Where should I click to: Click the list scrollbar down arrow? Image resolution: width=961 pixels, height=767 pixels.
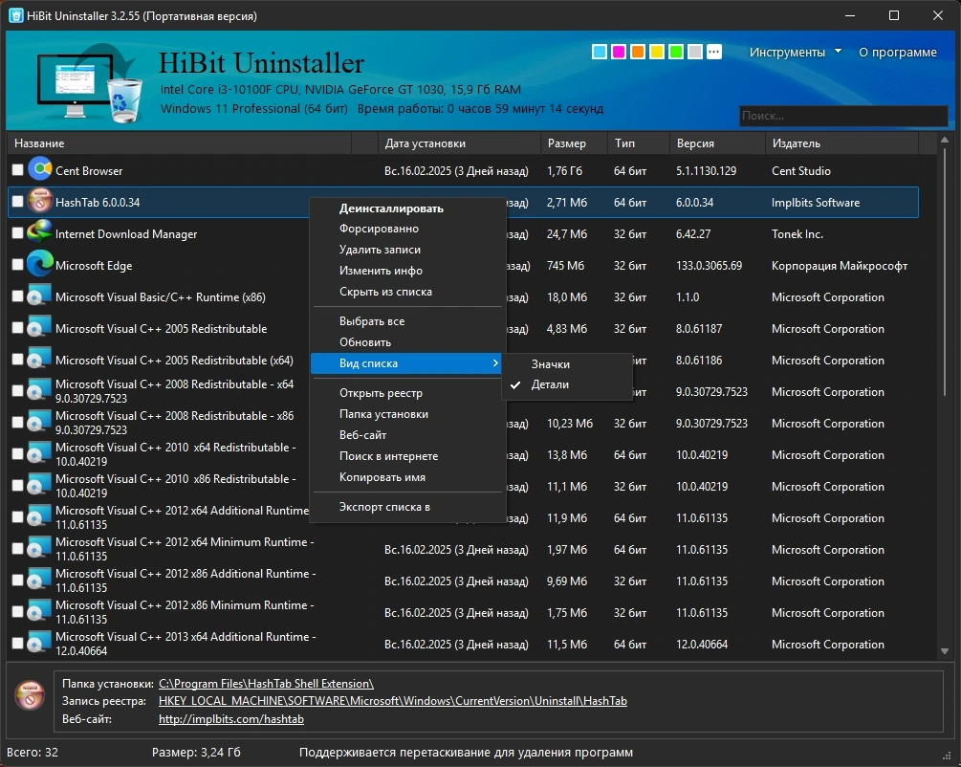click(945, 651)
